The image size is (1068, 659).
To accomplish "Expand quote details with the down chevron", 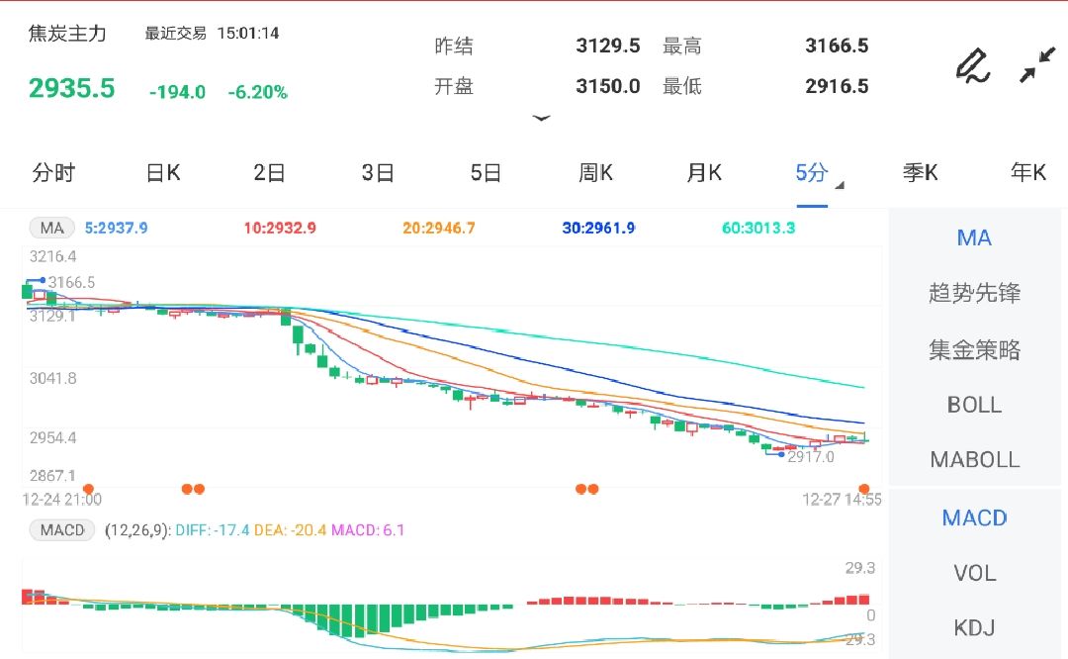I will pyautogui.click(x=542, y=119).
